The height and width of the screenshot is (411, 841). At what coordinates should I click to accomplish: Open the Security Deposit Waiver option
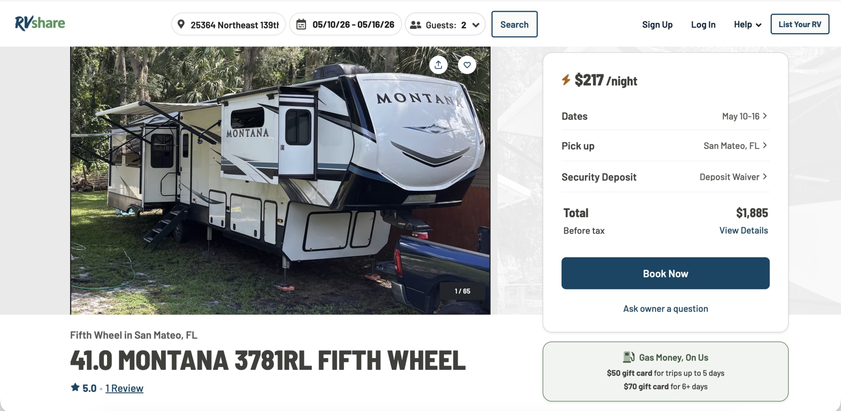click(733, 177)
